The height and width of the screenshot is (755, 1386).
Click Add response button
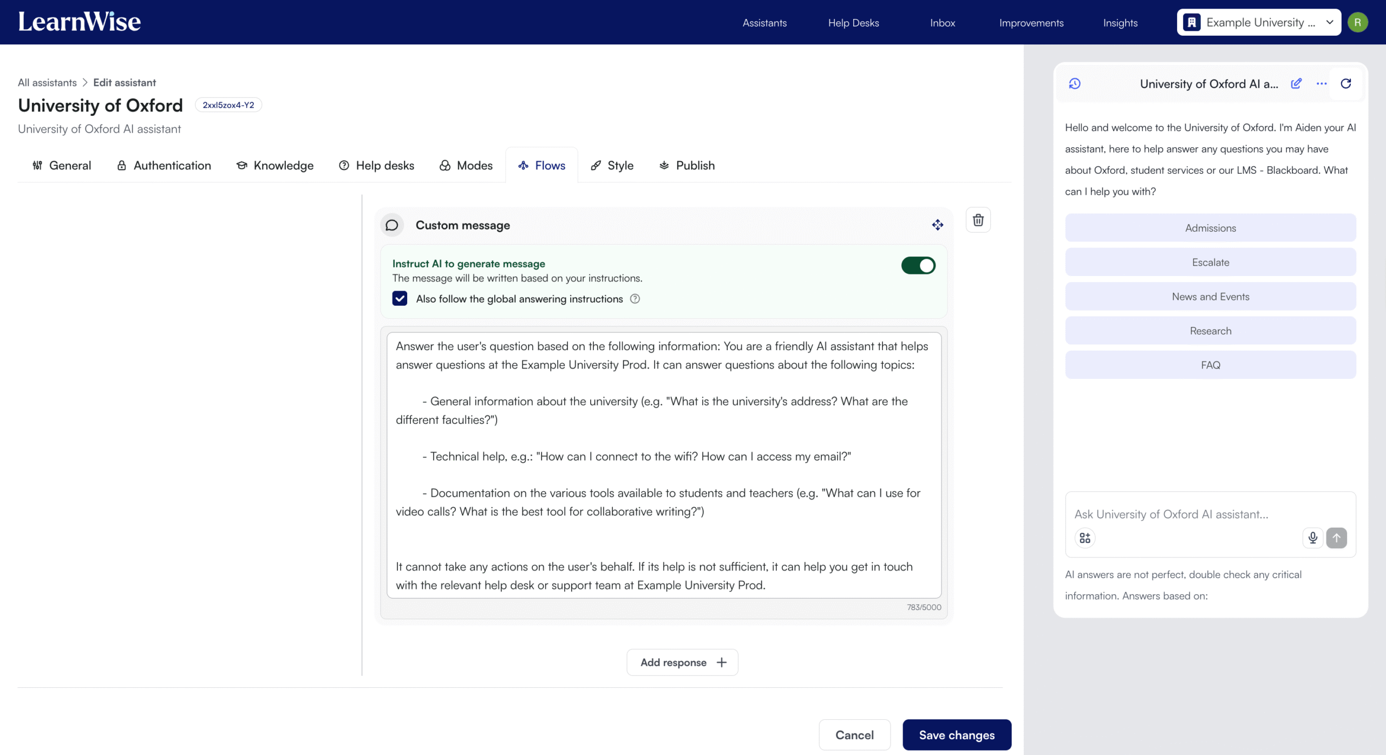682,662
